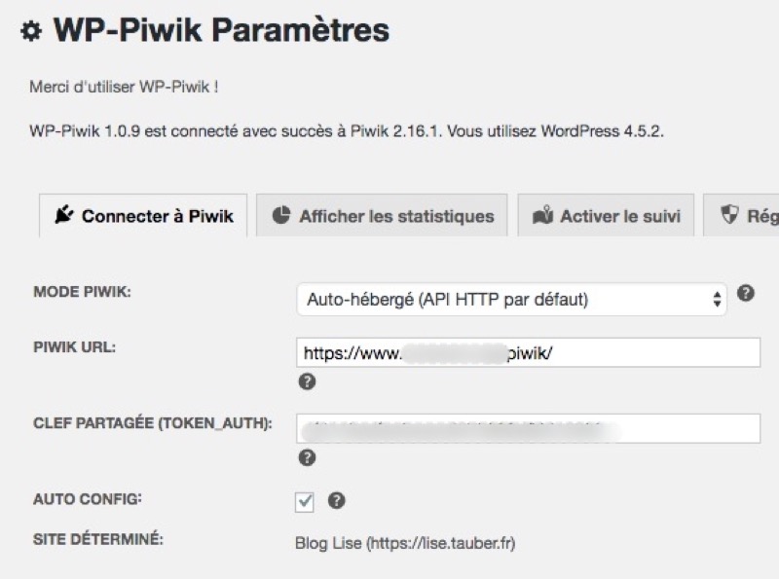This screenshot has width=779, height=579.
Task: Open the Mode Piwik dropdown
Action: click(x=512, y=300)
